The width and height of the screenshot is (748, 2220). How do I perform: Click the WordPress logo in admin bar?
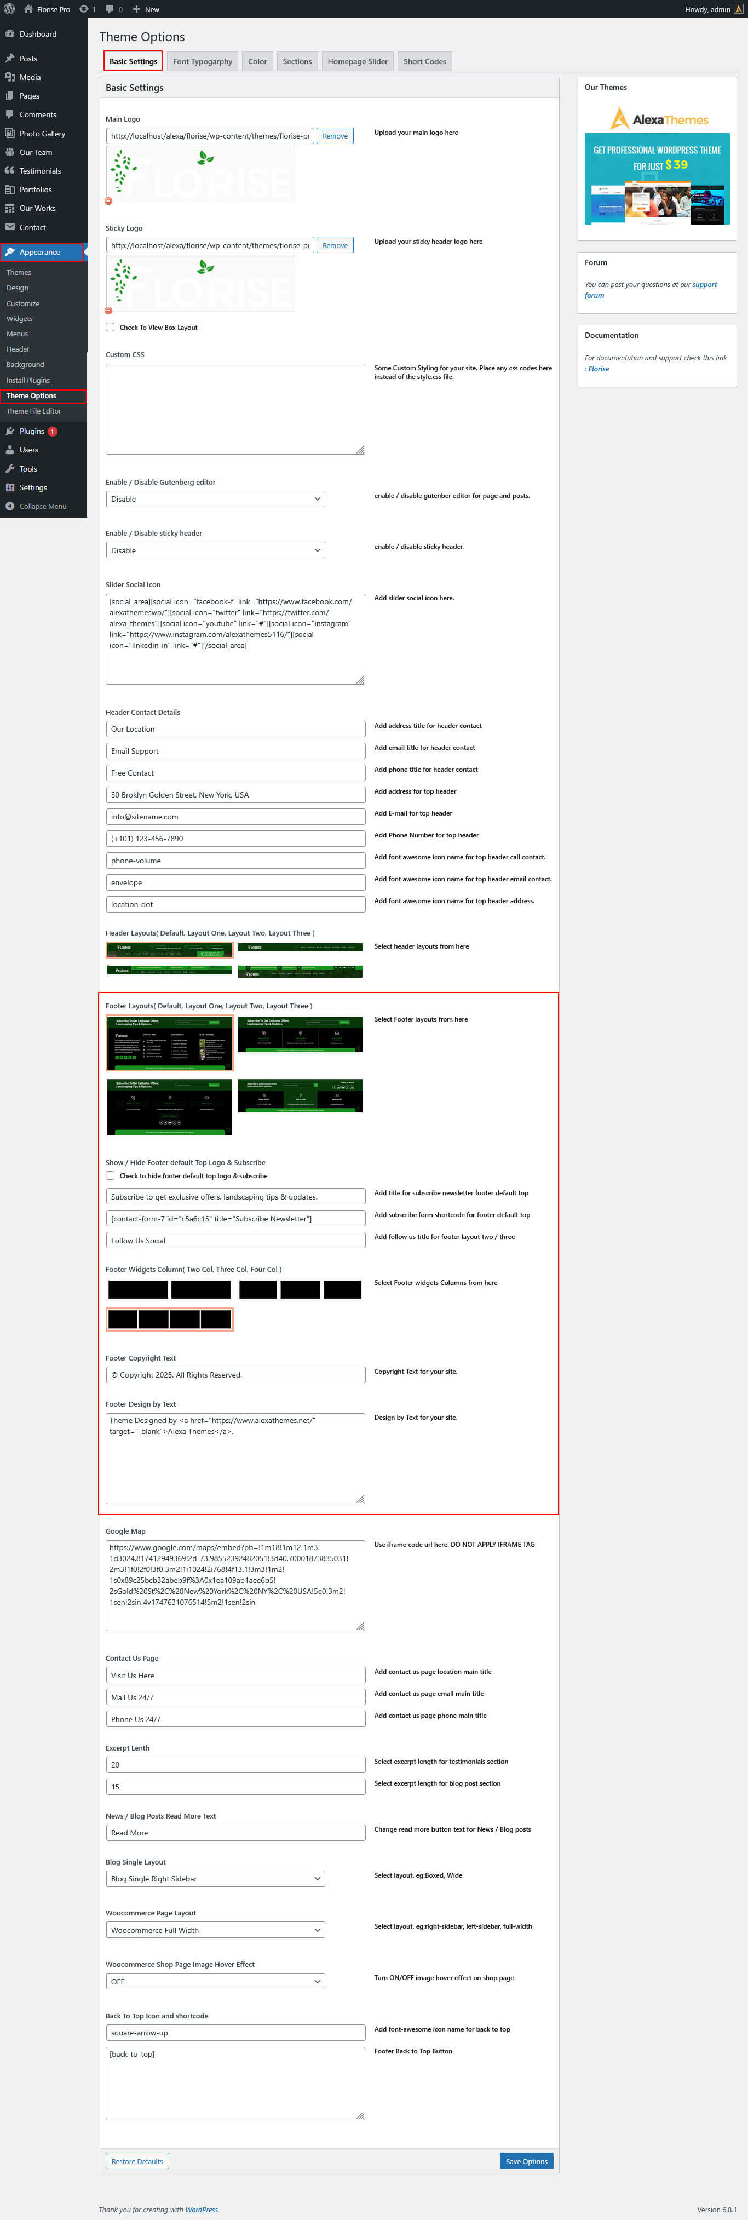pos(9,9)
